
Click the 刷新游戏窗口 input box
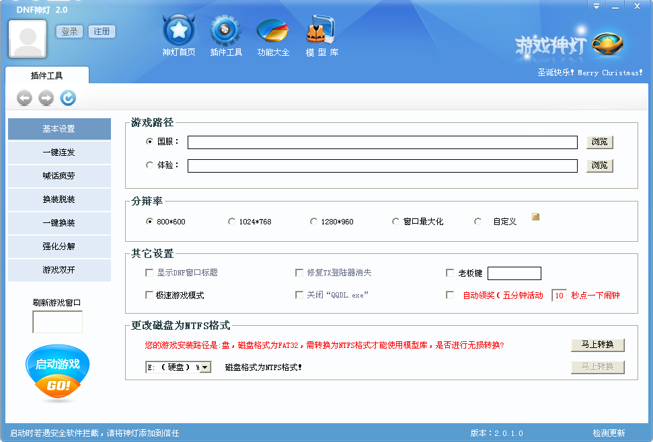tap(57, 322)
